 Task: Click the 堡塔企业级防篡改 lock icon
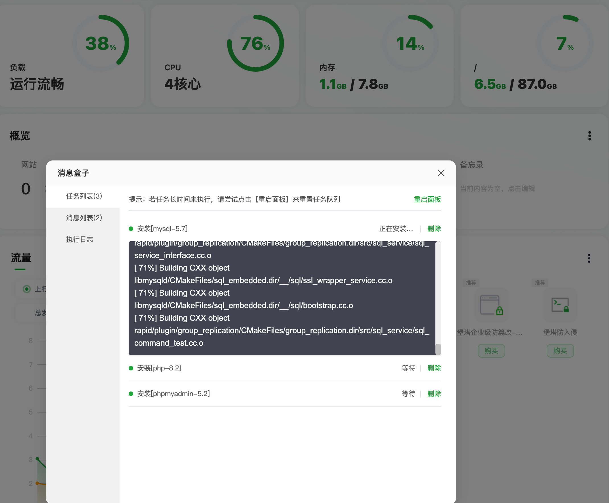coord(491,305)
